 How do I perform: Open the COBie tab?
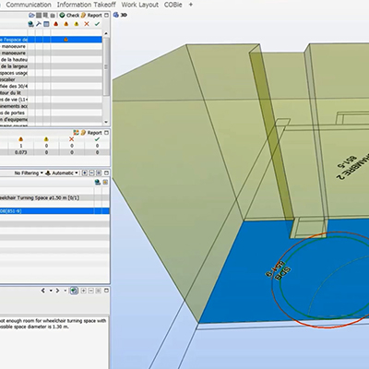pyautogui.click(x=173, y=5)
